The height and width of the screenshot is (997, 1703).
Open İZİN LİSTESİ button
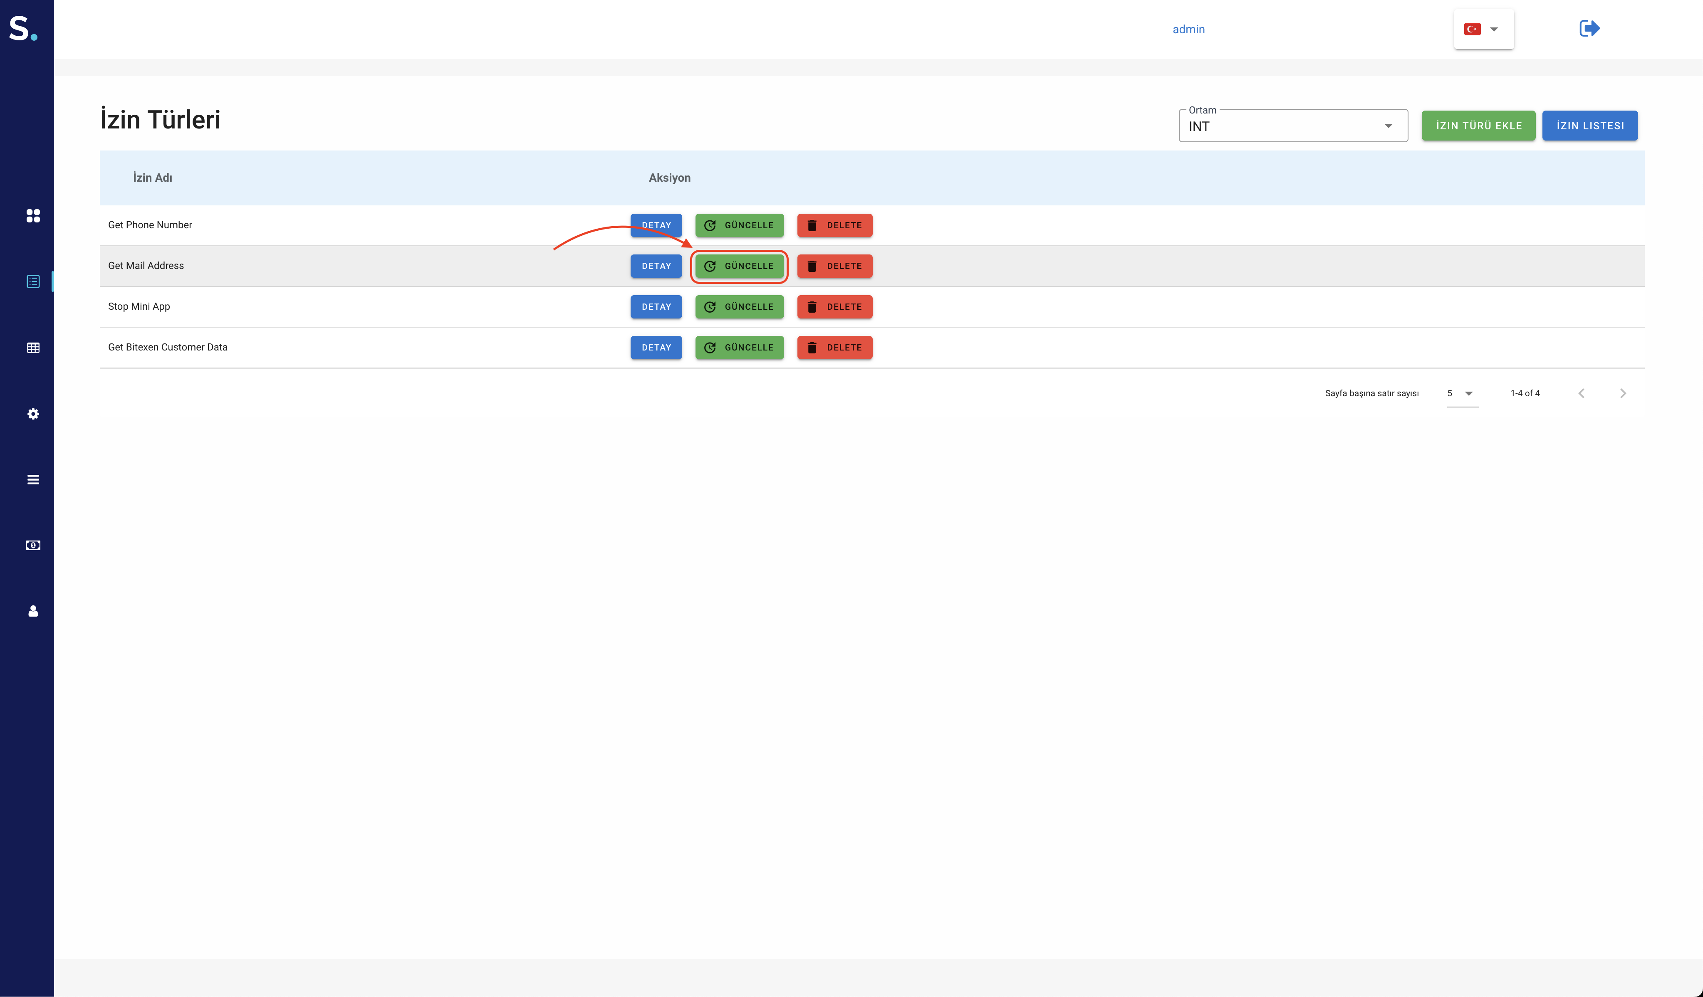coord(1589,126)
